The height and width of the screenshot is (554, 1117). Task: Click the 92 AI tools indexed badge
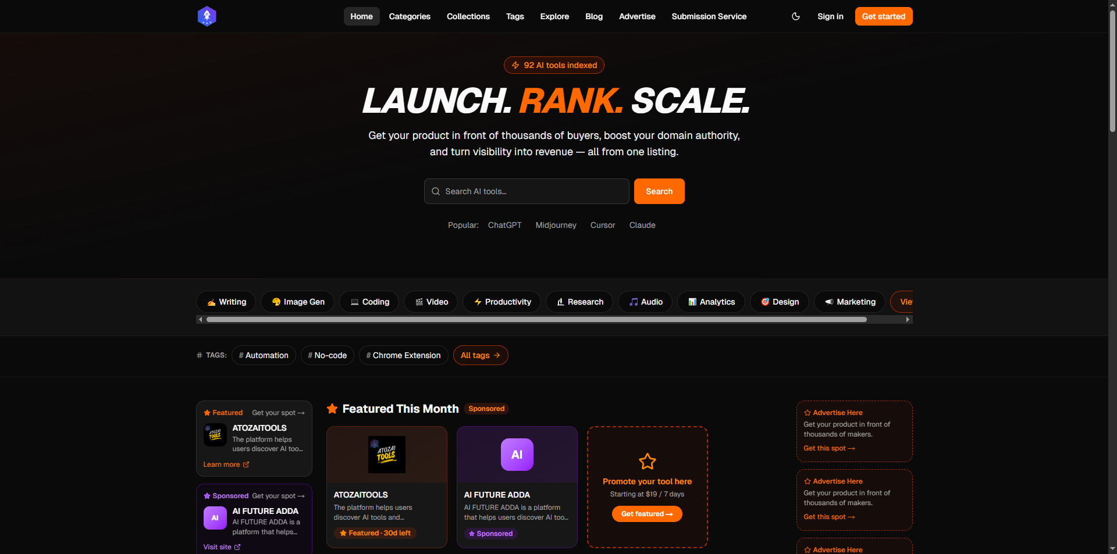(x=554, y=65)
